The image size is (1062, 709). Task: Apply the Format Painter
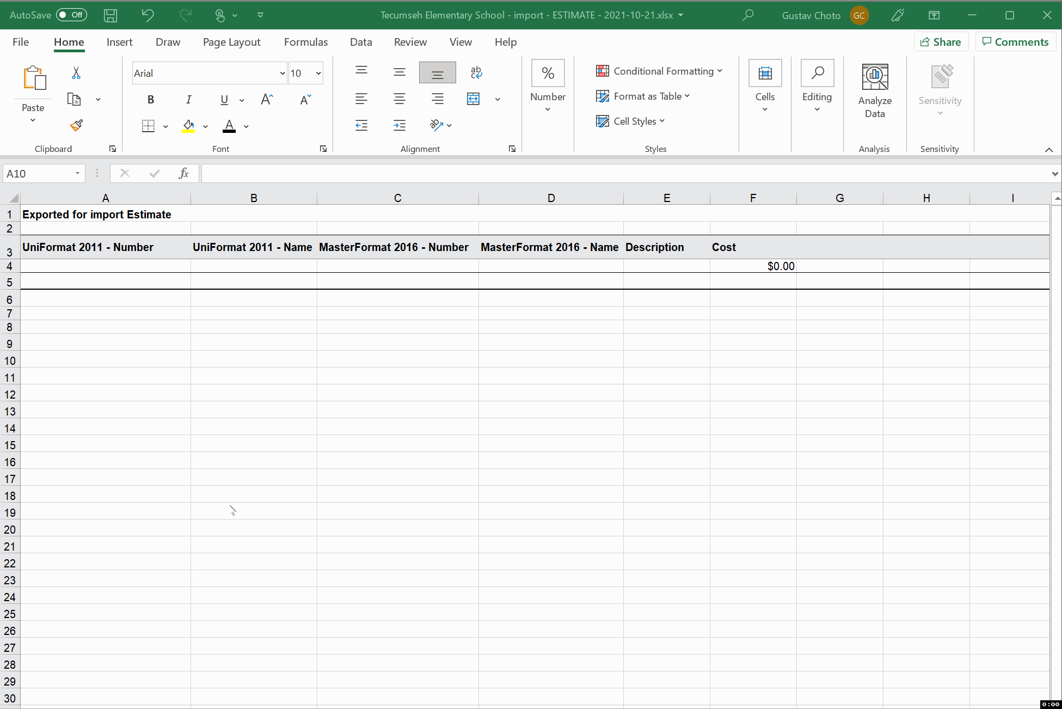point(75,125)
